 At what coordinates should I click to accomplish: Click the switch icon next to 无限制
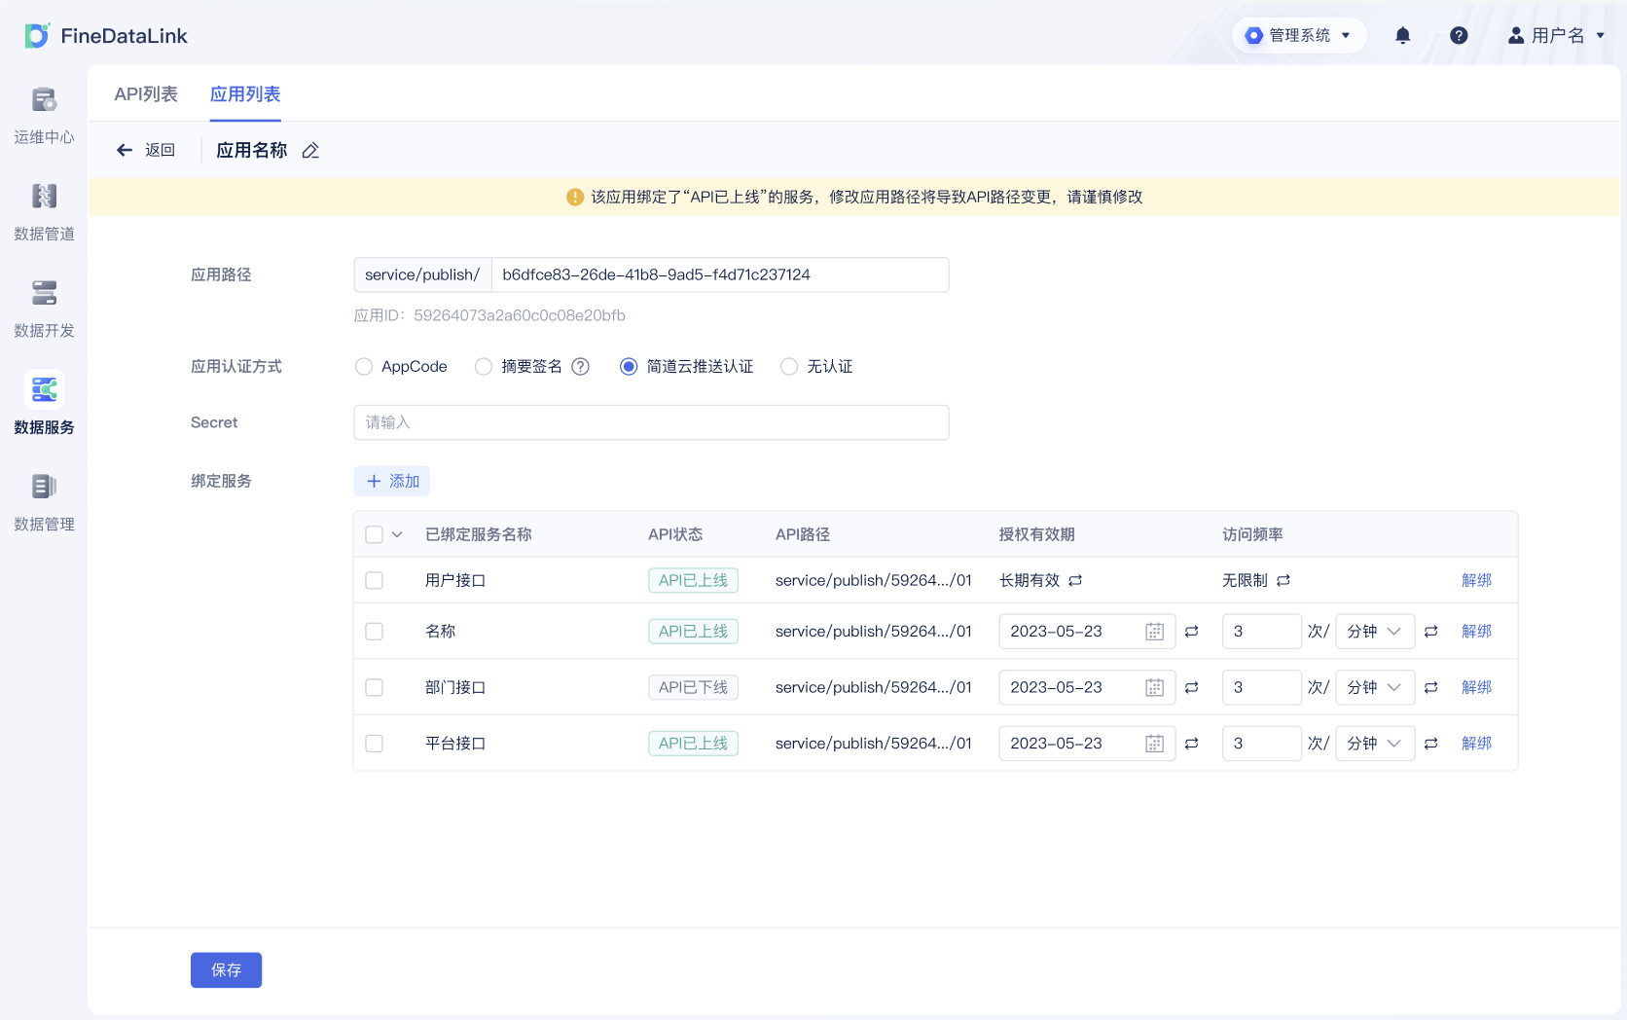click(1284, 581)
